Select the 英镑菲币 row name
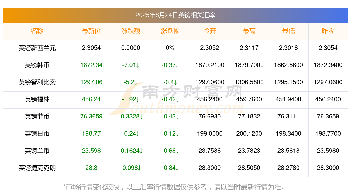351x196 pixels. tap(37, 117)
